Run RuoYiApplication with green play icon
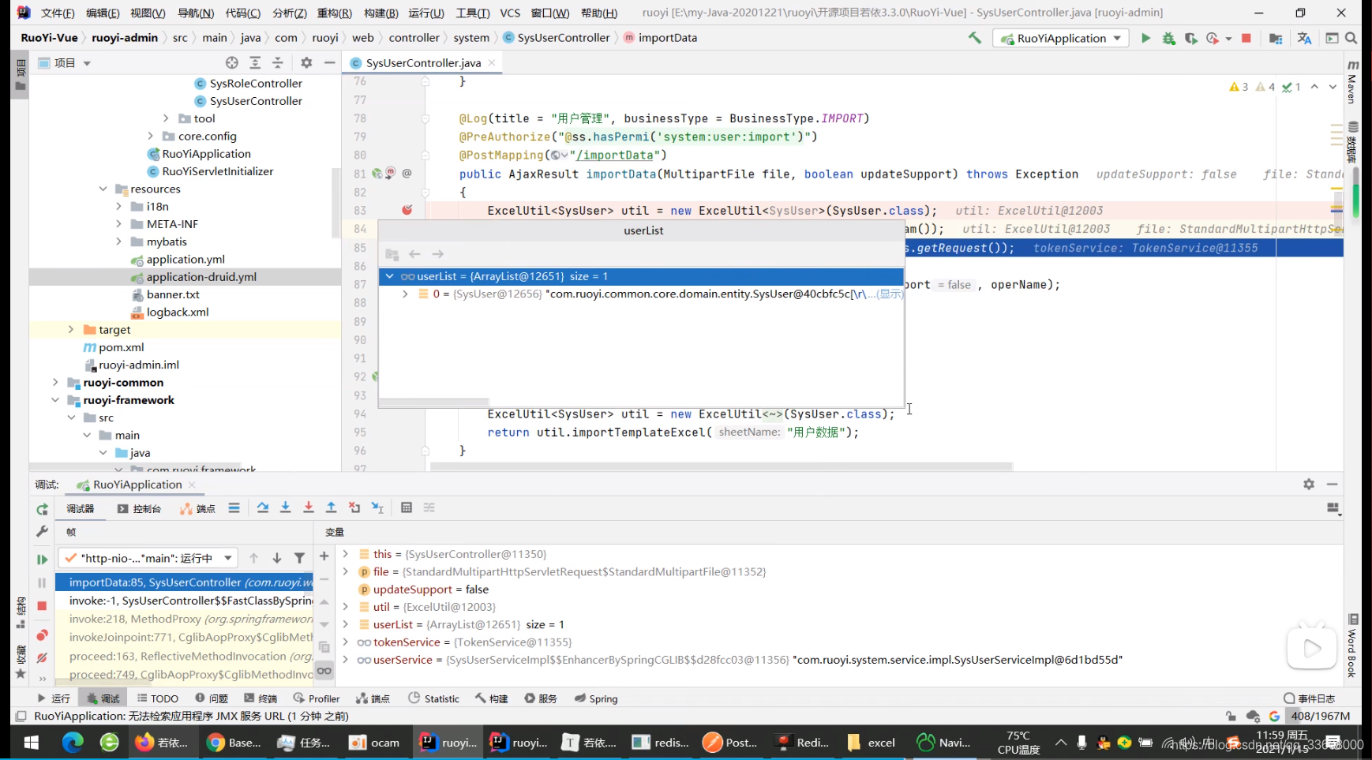 [x=1145, y=38]
